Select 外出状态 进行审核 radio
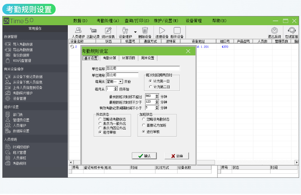301x195 pixels. click(100, 132)
